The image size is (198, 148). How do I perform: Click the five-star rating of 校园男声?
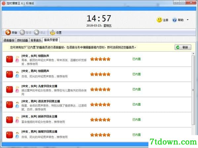pos(100,74)
